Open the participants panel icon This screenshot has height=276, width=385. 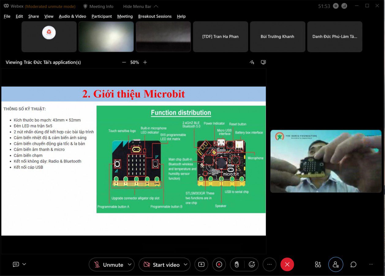point(336,264)
